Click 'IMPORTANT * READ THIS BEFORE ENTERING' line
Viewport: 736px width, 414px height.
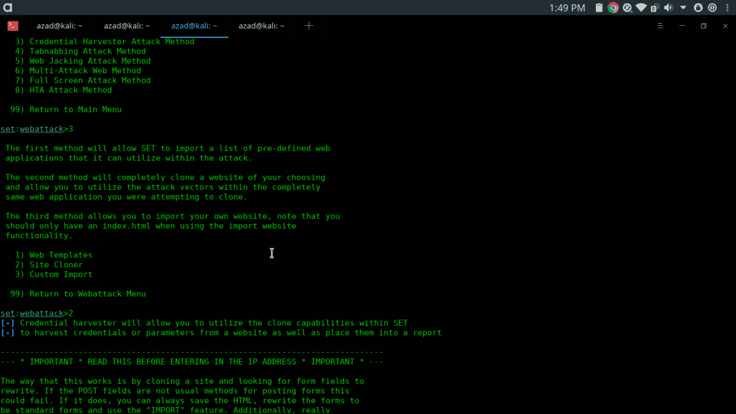click(x=192, y=362)
